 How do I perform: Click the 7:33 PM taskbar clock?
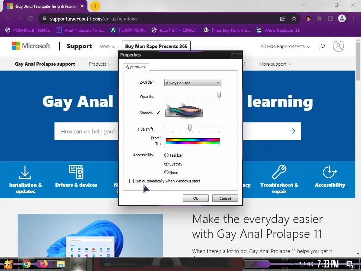[328, 264]
